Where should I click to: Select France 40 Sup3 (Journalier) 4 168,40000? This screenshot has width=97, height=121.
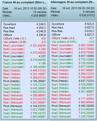pos(25,67)
